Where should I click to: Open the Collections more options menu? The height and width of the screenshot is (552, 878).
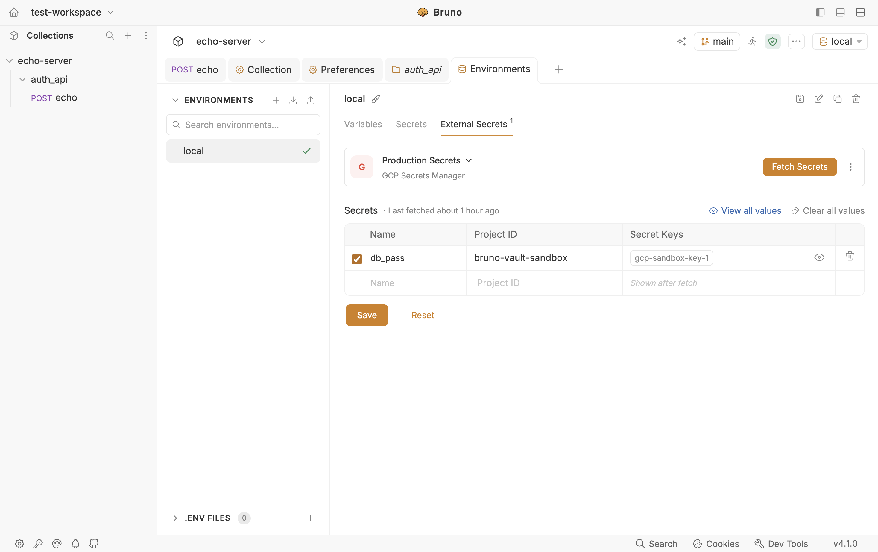point(146,35)
